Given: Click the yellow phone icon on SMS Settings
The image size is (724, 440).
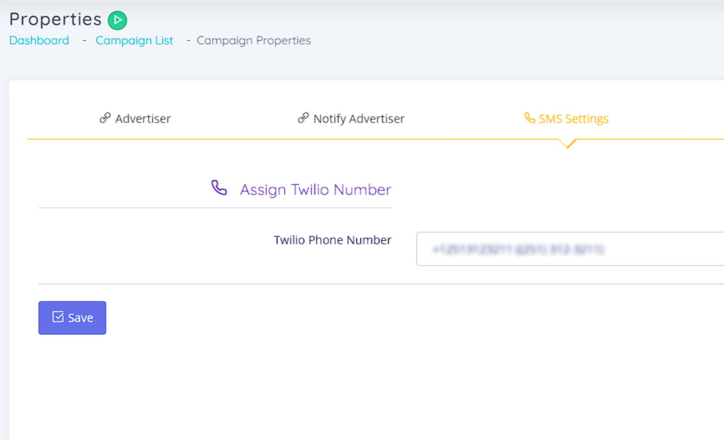Looking at the screenshot, I should [x=530, y=118].
